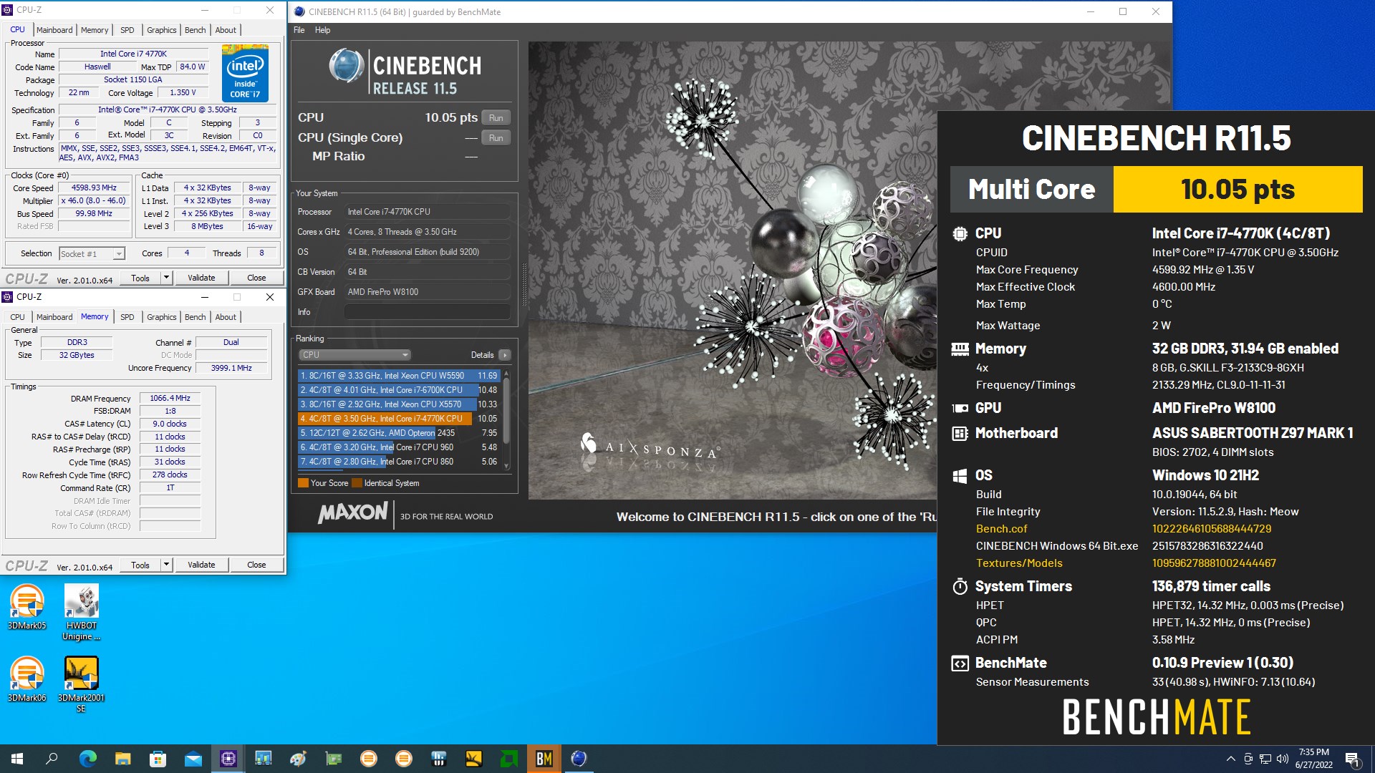Open File Explorer from the taskbar
This screenshot has width=1375, height=773.
(x=122, y=759)
